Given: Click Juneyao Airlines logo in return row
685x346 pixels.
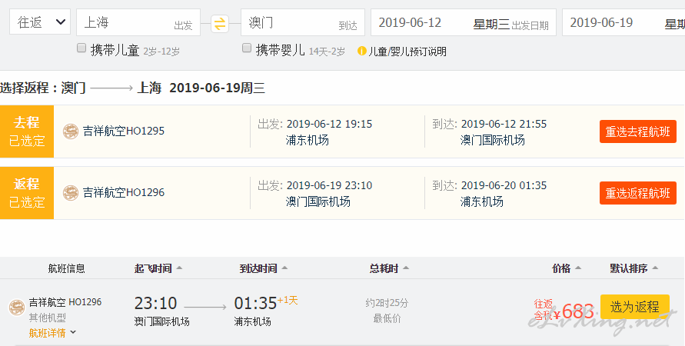Looking at the screenshot, I should point(71,193).
